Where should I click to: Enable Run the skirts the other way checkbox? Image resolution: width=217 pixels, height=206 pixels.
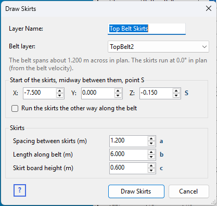[x=15, y=109]
